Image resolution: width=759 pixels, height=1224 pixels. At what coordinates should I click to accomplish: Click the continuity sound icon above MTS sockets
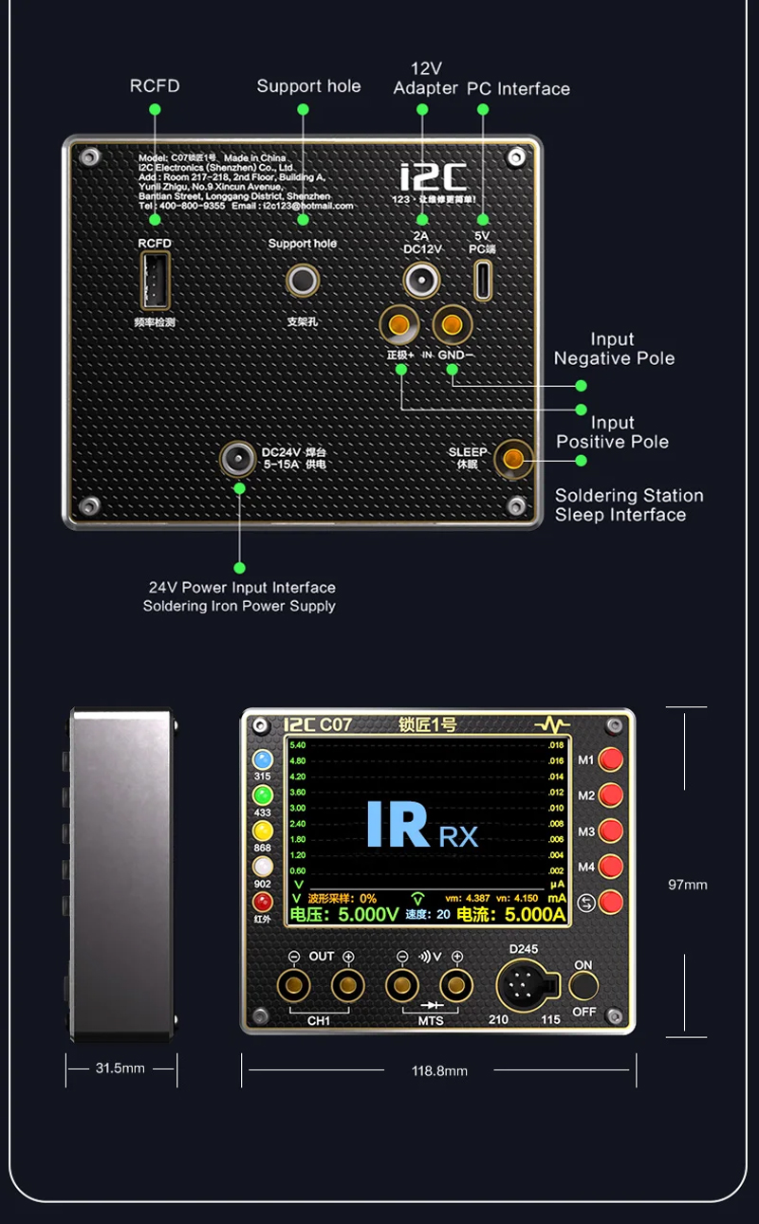[430, 957]
